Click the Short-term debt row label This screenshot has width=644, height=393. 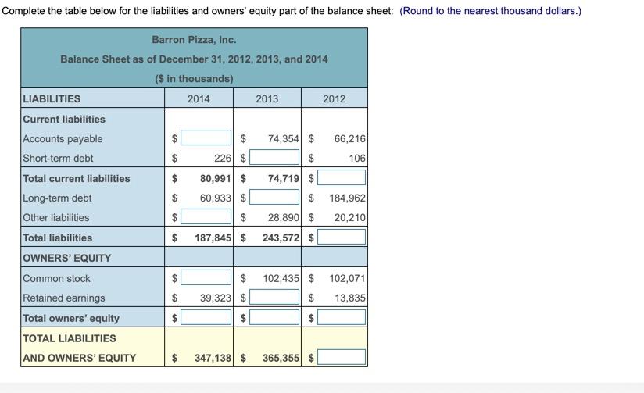coord(58,158)
